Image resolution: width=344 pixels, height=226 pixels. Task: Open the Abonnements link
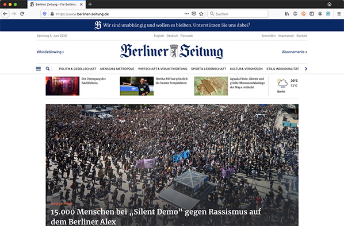[295, 52]
